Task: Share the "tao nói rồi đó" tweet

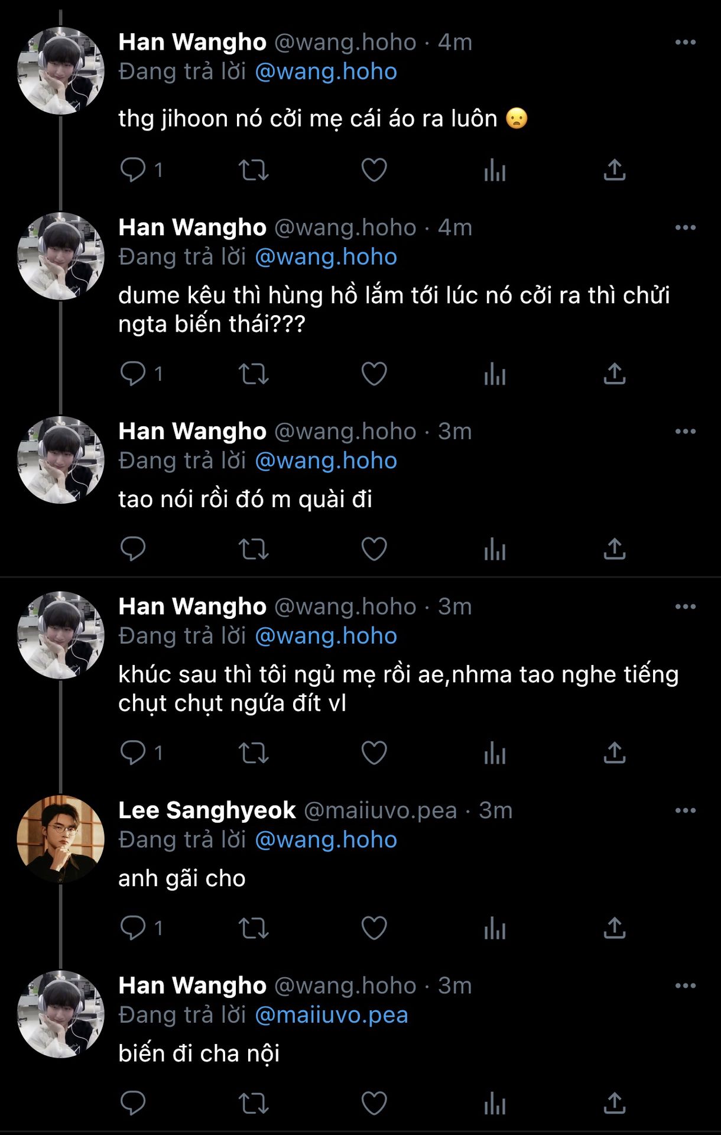Action: pos(615,549)
